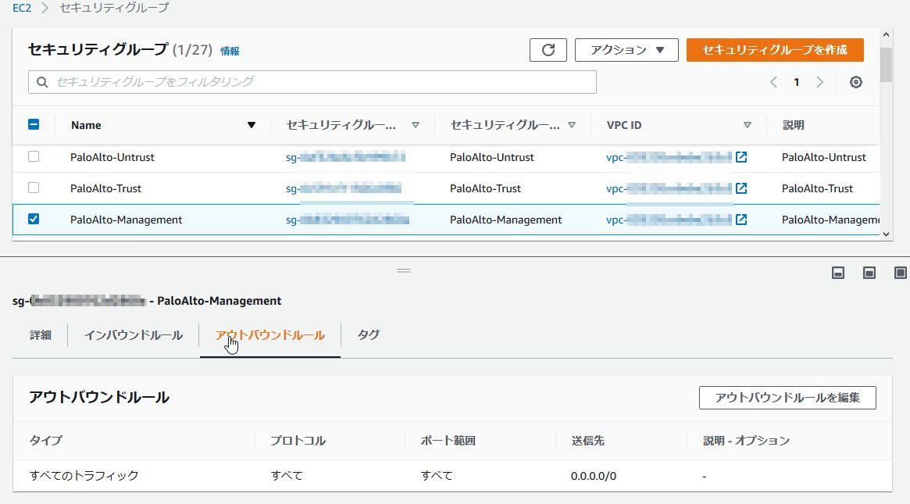Select PaloAlto-Trust in the Name column
Image resolution: width=910 pixels, height=504 pixels.
pos(105,189)
